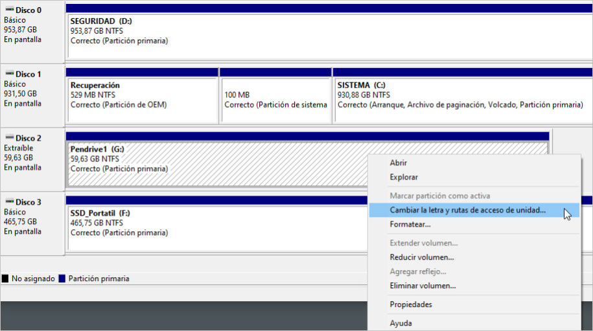Open Propiedades from the context menu

411,304
